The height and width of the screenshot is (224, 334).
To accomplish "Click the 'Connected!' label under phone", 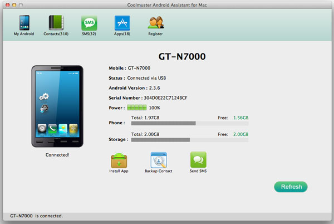I will pos(57,155).
